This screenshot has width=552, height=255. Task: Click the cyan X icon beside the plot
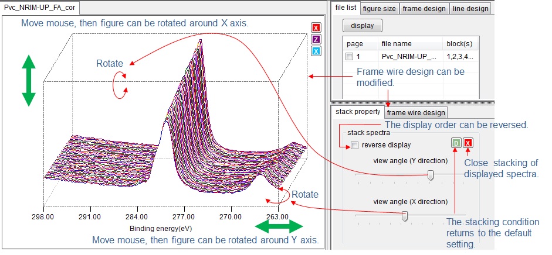pos(316,51)
